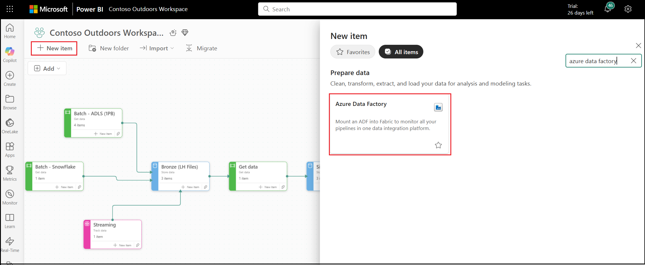Switch to the Favorites filter
Viewport: 645px width, 265px height.
pos(353,51)
